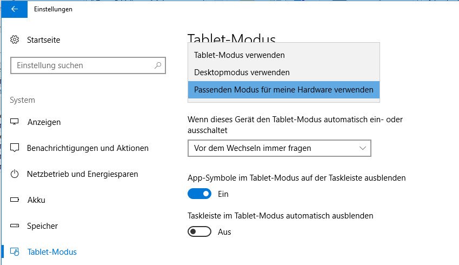Select 'Tablet-Modus verwenden' option
This screenshot has height=265, width=459.
pyautogui.click(x=239, y=55)
